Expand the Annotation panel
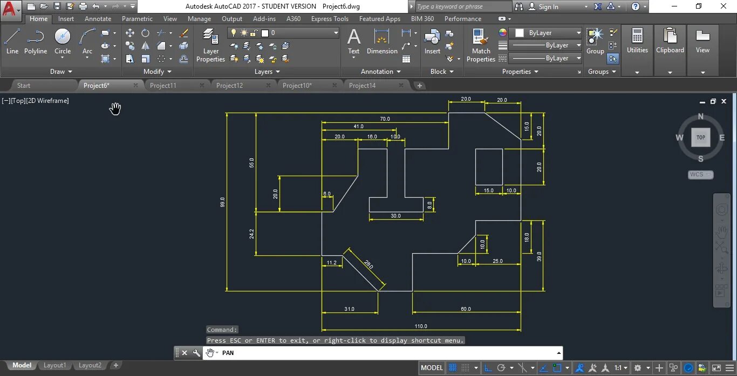Image resolution: width=737 pixels, height=376 pixels. (x=381, y=71)
